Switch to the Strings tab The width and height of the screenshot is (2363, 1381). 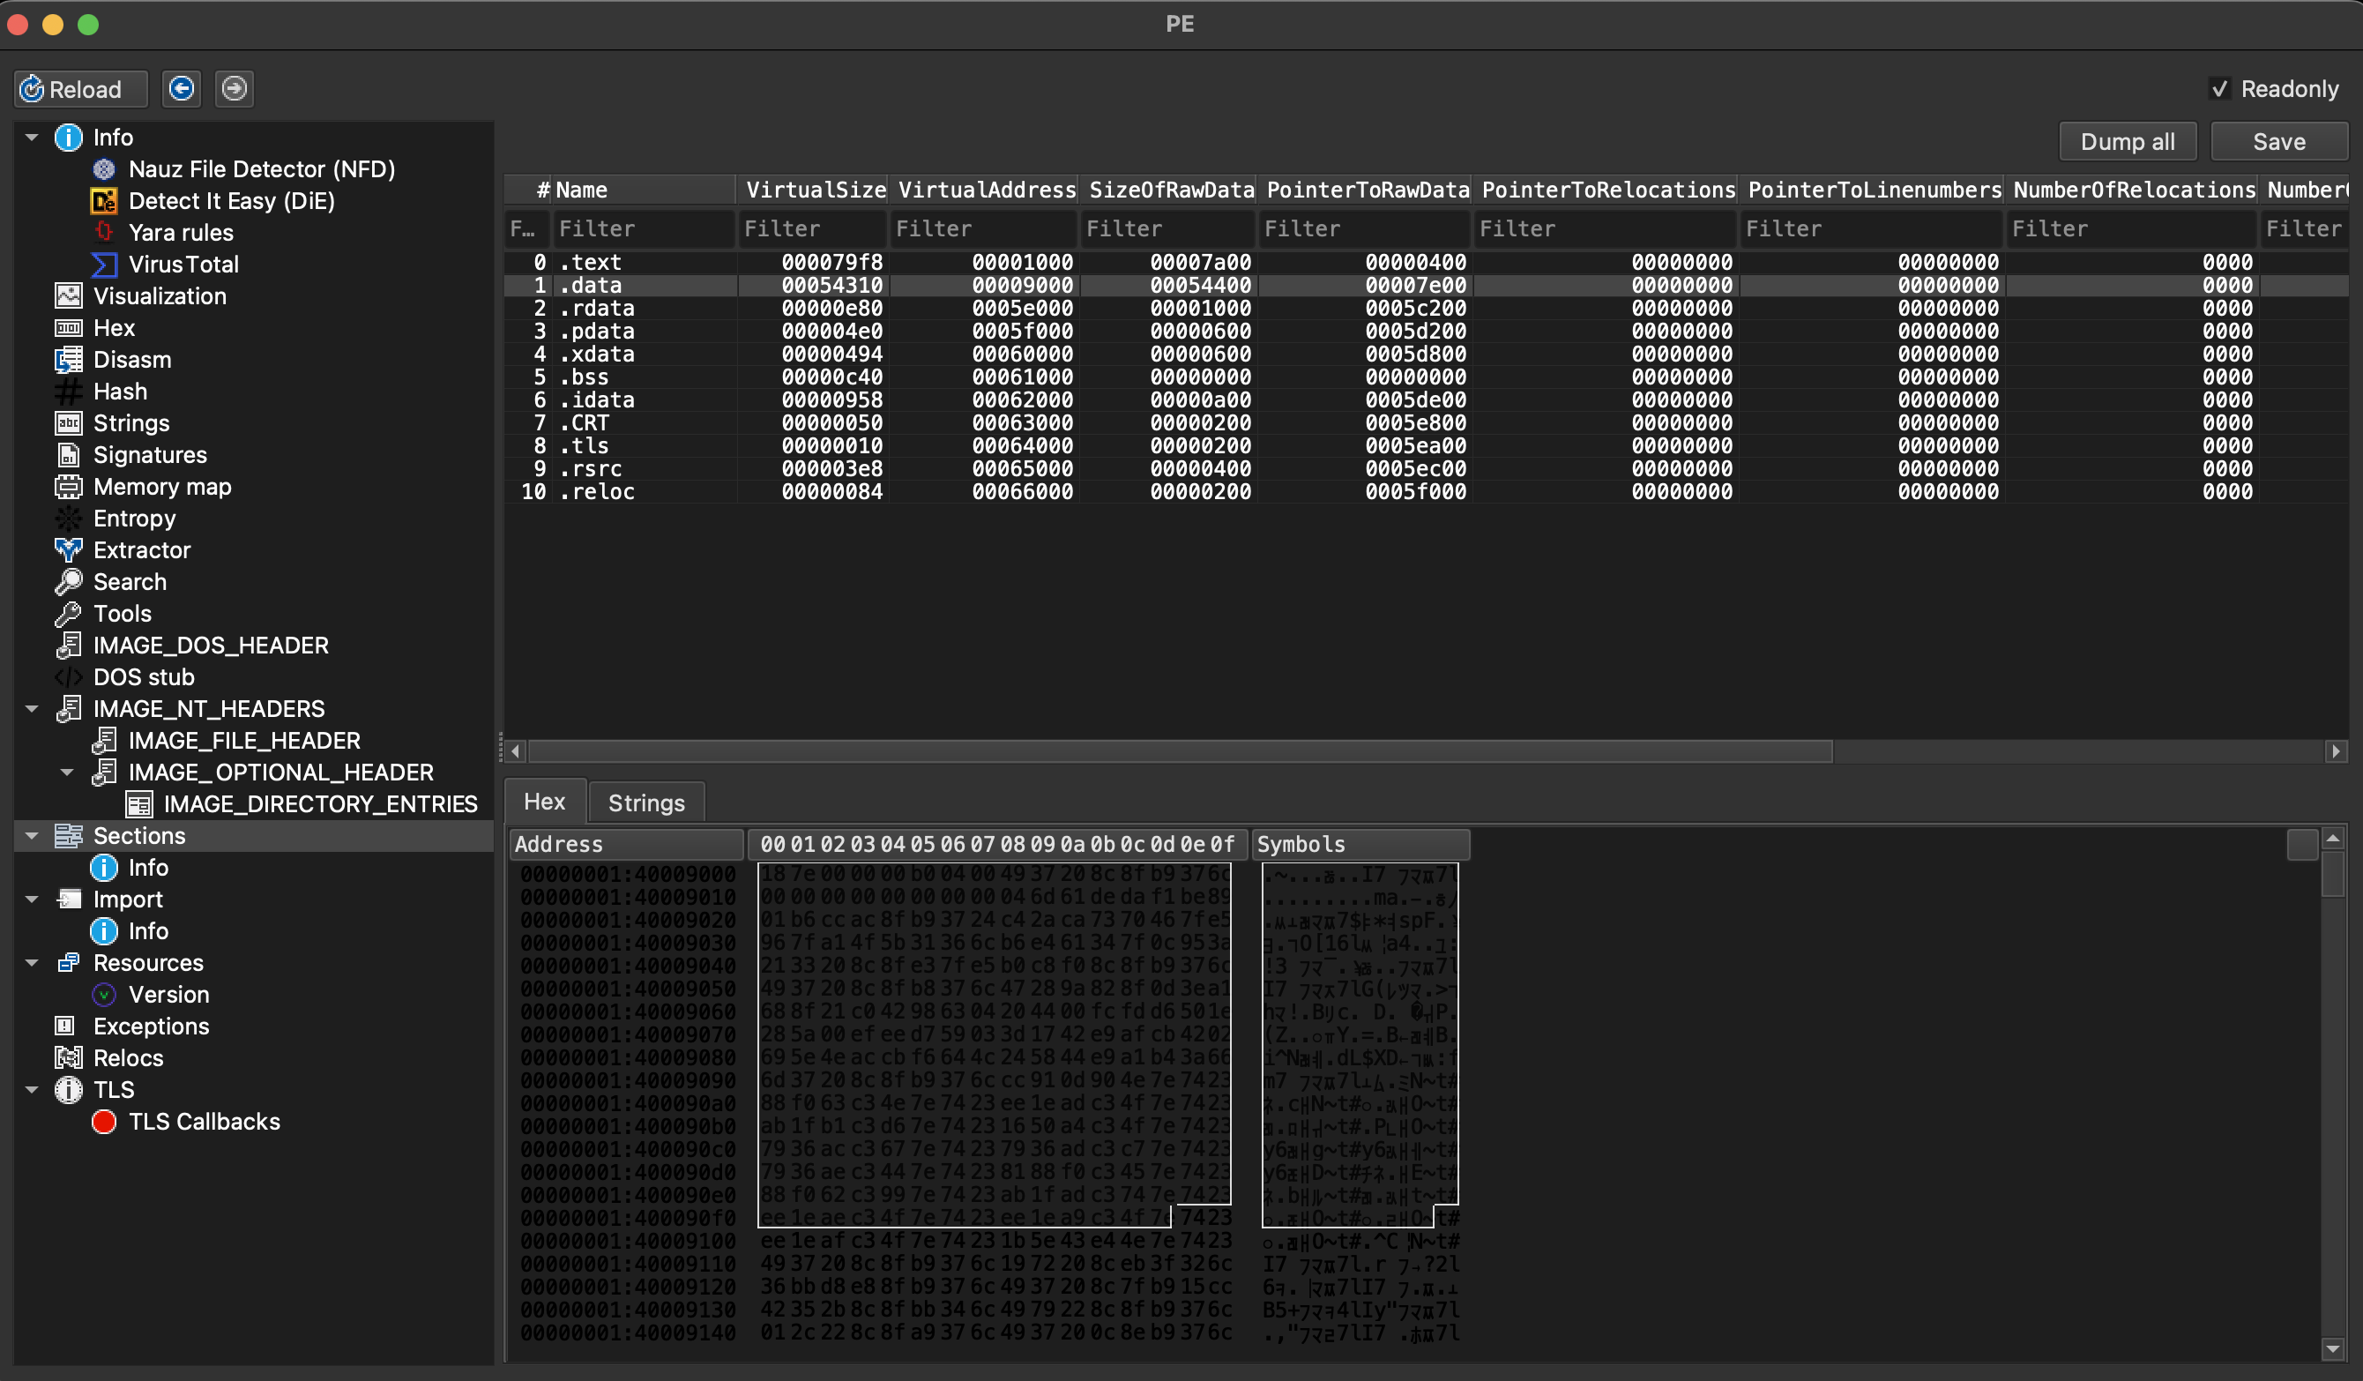coord(646,803)
